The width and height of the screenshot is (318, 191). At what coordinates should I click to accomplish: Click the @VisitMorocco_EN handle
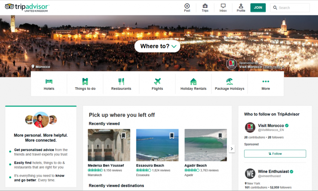tap(271, 130)
